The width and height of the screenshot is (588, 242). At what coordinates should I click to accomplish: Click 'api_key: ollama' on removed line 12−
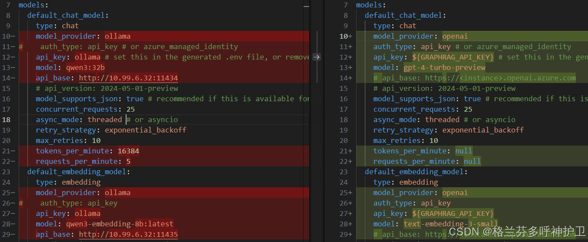tap(68, 57)
